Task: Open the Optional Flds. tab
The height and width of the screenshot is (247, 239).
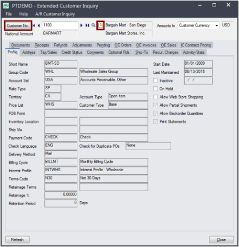Action: point(119,52)
